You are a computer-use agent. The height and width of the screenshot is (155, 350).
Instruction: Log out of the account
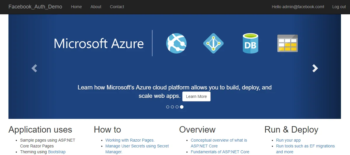(x=339, y=7)
